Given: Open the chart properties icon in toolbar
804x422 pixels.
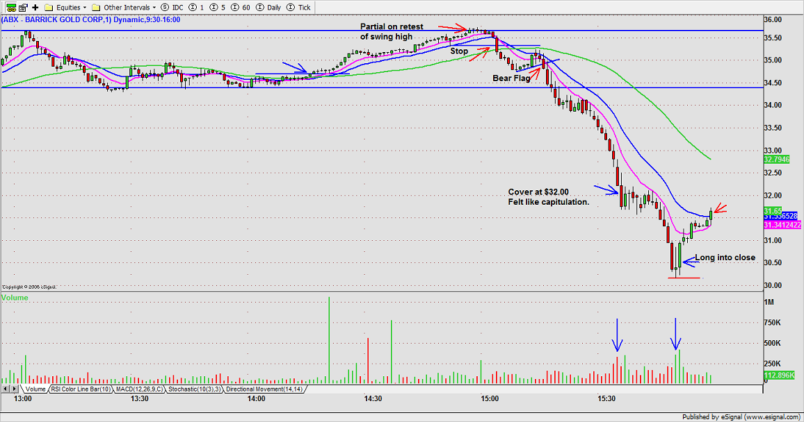Looking at the screenshot, I should point(23,7).
